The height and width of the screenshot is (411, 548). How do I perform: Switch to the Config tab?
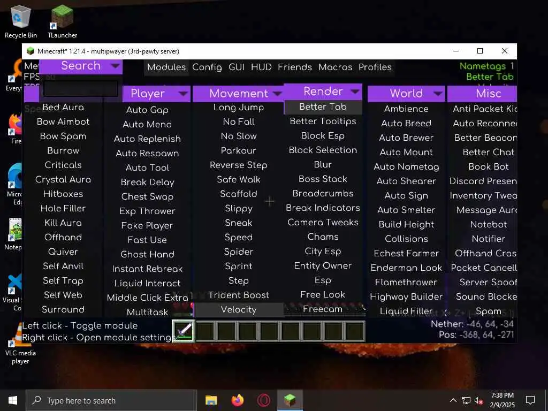[207, 67]
